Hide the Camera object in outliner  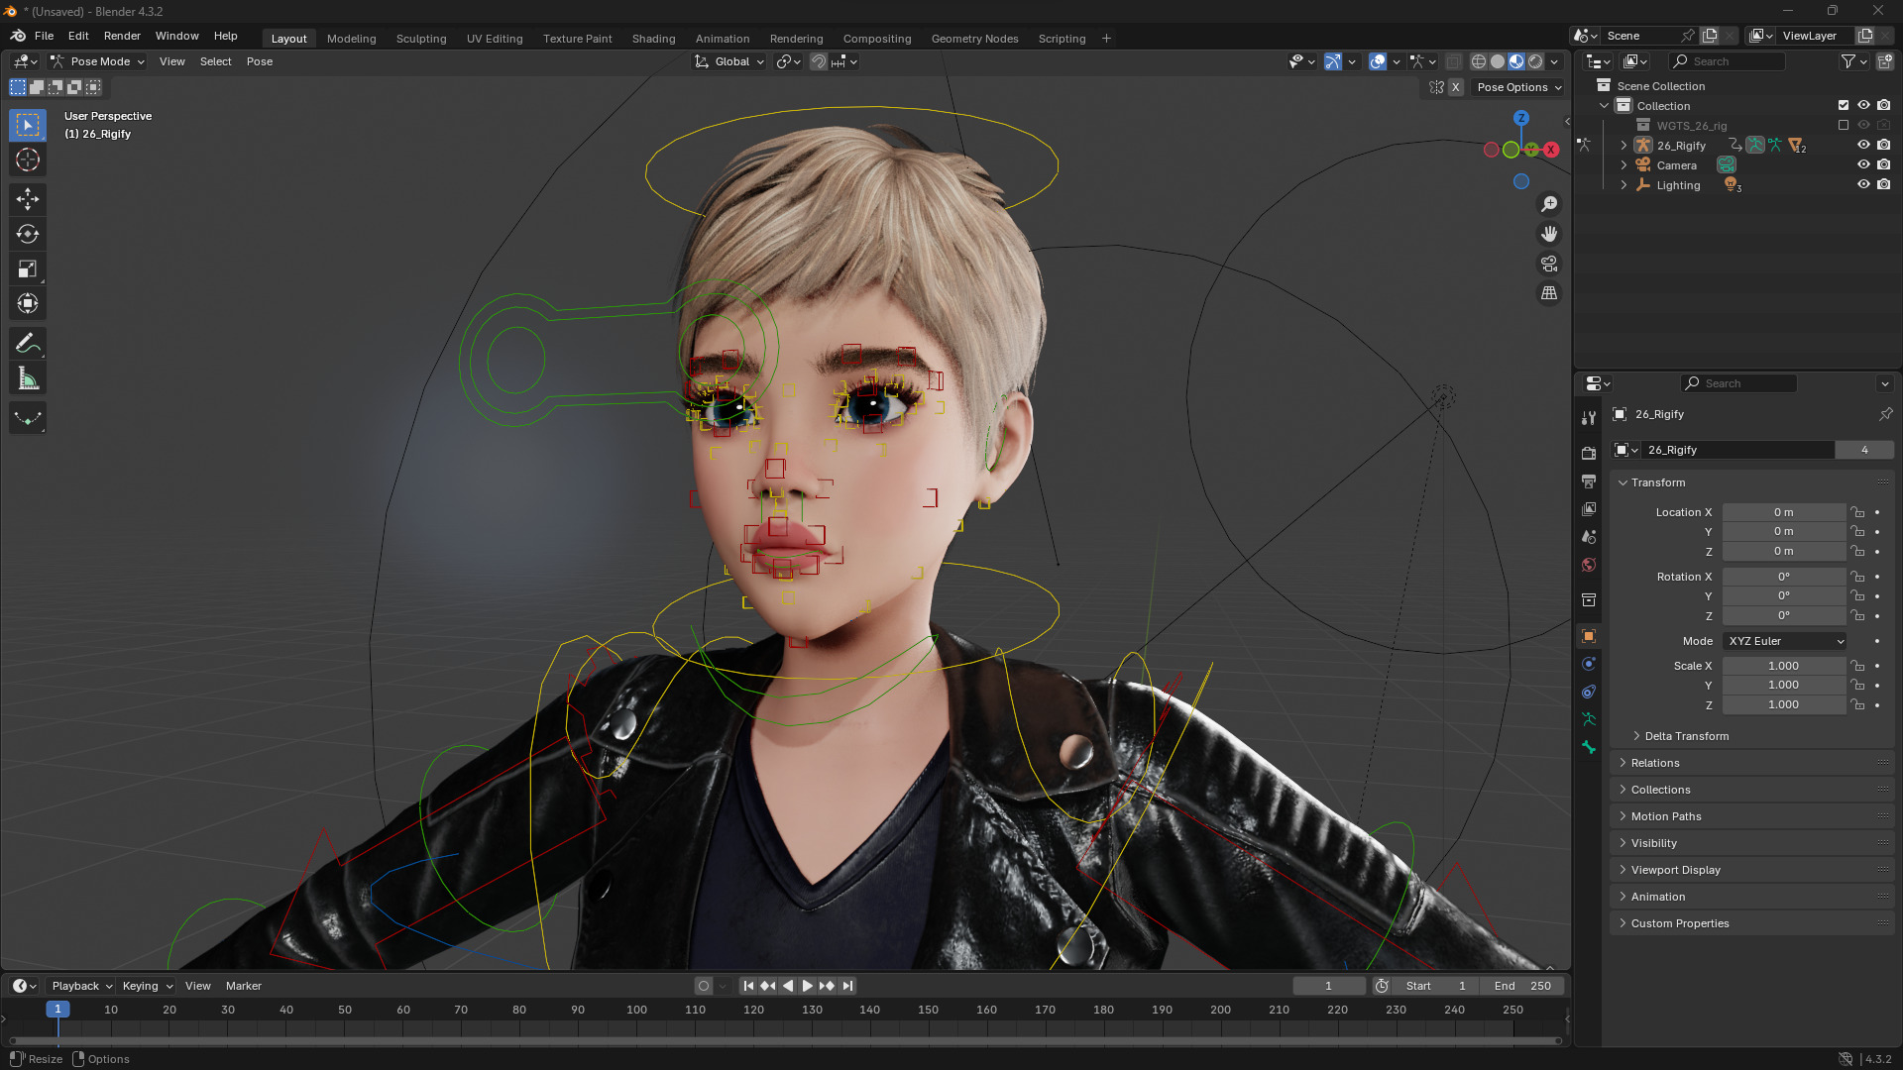[x=1863, y=164]
